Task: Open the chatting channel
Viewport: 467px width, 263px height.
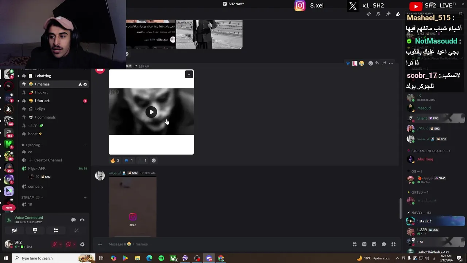Action: [55, 76]
